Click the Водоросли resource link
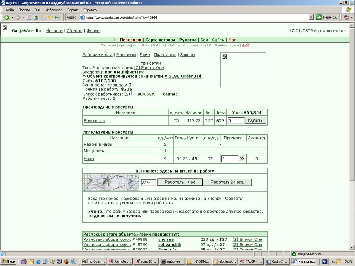This screenshot has width=355, height=266. [94, 120]
